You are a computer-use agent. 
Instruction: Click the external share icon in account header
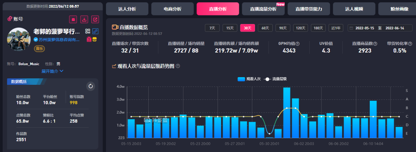tap(95, 19)
